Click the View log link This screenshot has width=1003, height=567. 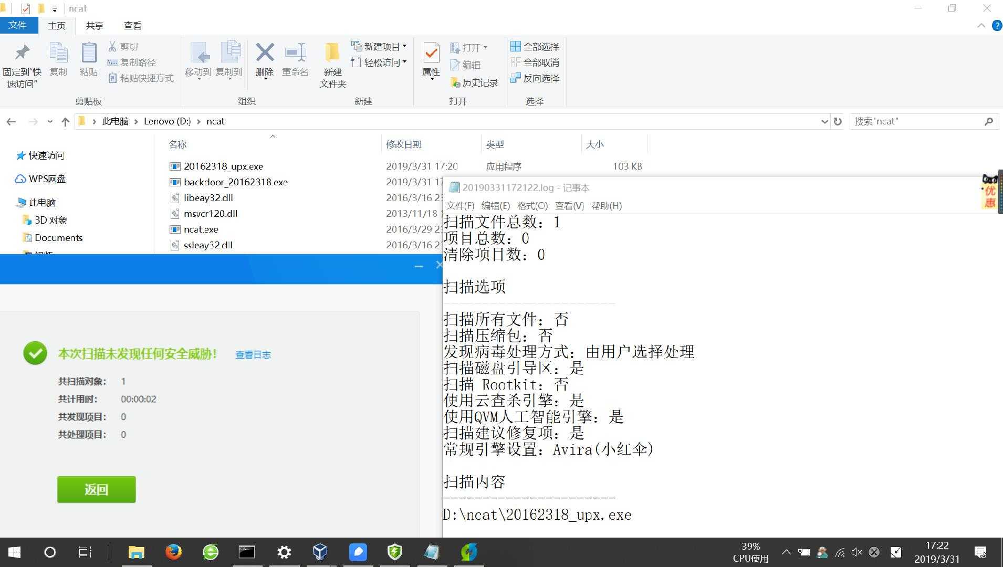[253, 355]
